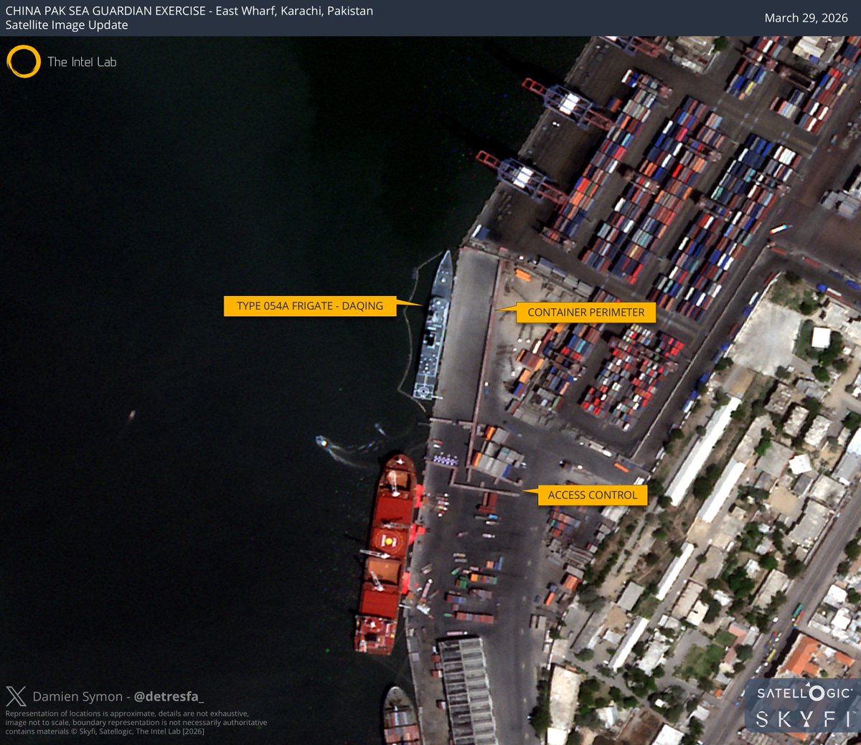Viewport: 861px width, 745px height.
Task: Click the 'Satellite Image Update' subtitle
Action: pyautogui.click(x=67, y=25)
